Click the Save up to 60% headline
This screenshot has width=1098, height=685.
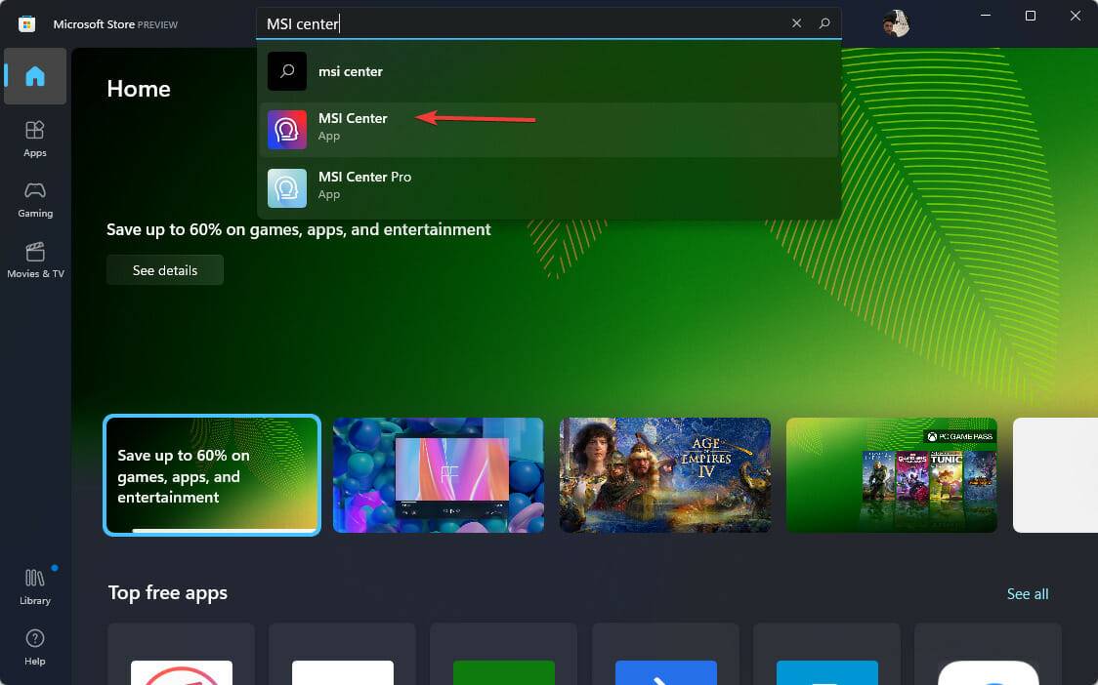coord(298,229)
